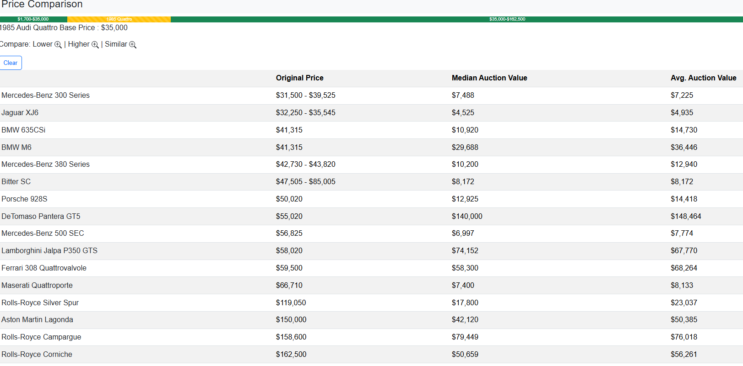
Task: Select Jaguar XJ6 row name
Action: coord(20,113)
